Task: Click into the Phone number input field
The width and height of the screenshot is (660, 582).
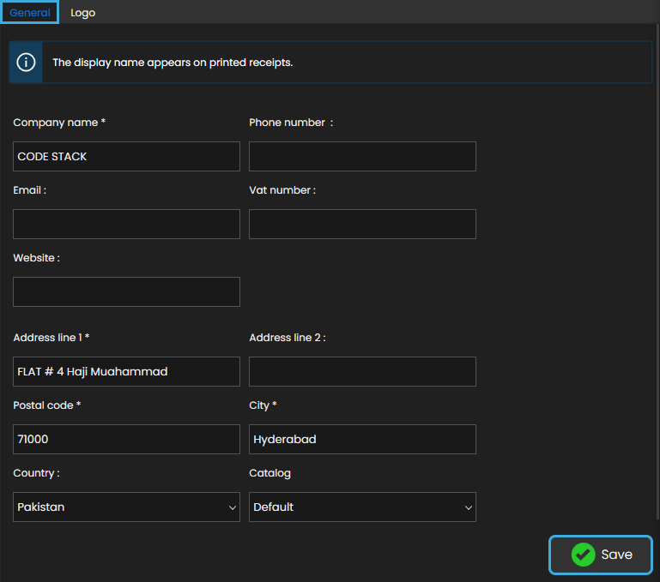Action: 361,157
